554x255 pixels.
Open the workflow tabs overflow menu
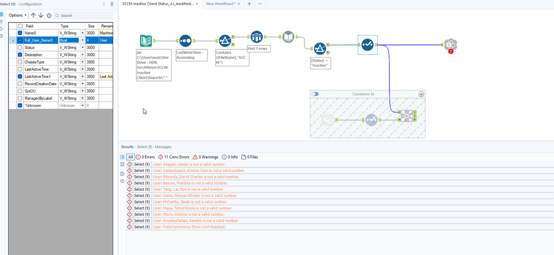pyautogui.click(x=261, y=3)
